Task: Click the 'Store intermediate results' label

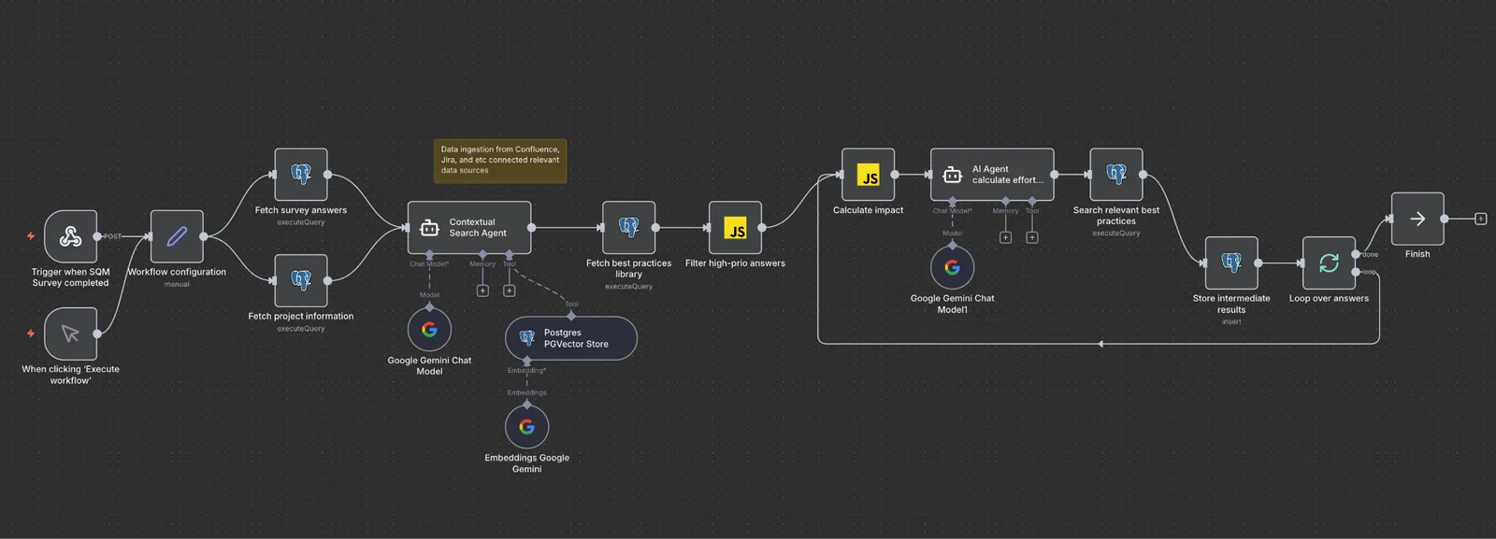Action: tap(1231, 304)
